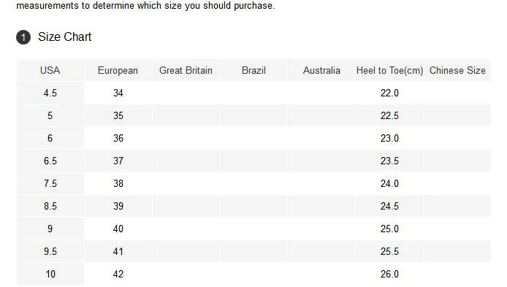Click European size 40 cell

pyautogui.click(x=118, y=229)
